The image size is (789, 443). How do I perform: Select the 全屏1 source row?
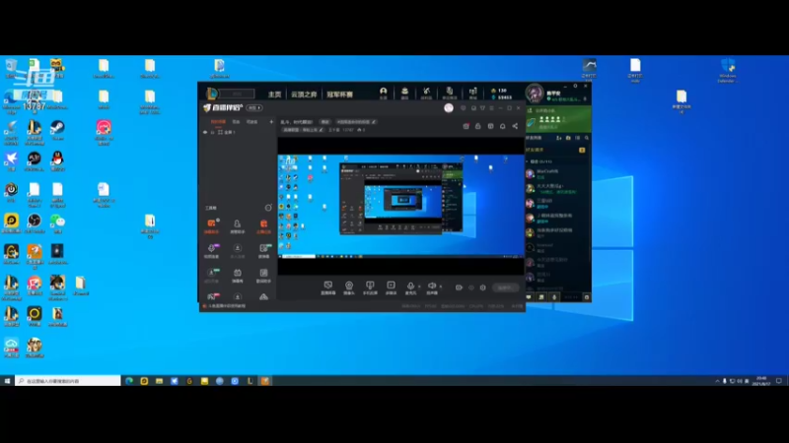(x=239, y=133)
